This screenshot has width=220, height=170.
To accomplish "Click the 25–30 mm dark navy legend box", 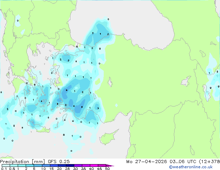I will coord(70,165).
